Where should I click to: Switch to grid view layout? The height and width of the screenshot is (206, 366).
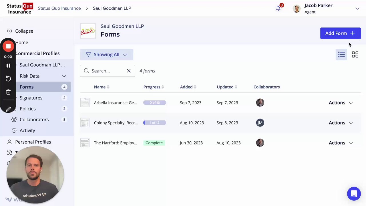tap(355, 55)
